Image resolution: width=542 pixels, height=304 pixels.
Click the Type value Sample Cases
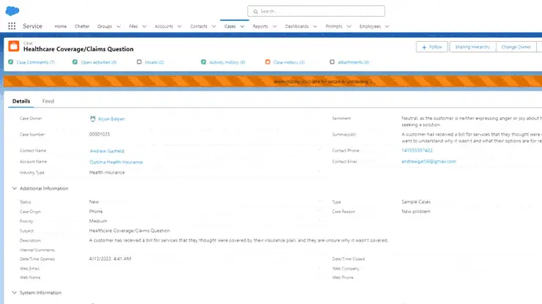point(416,202)
